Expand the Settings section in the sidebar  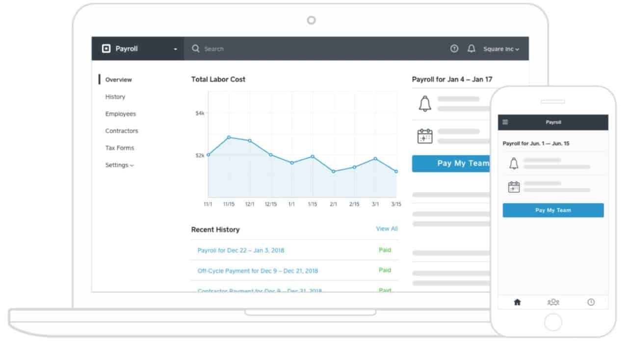[119, 165]
